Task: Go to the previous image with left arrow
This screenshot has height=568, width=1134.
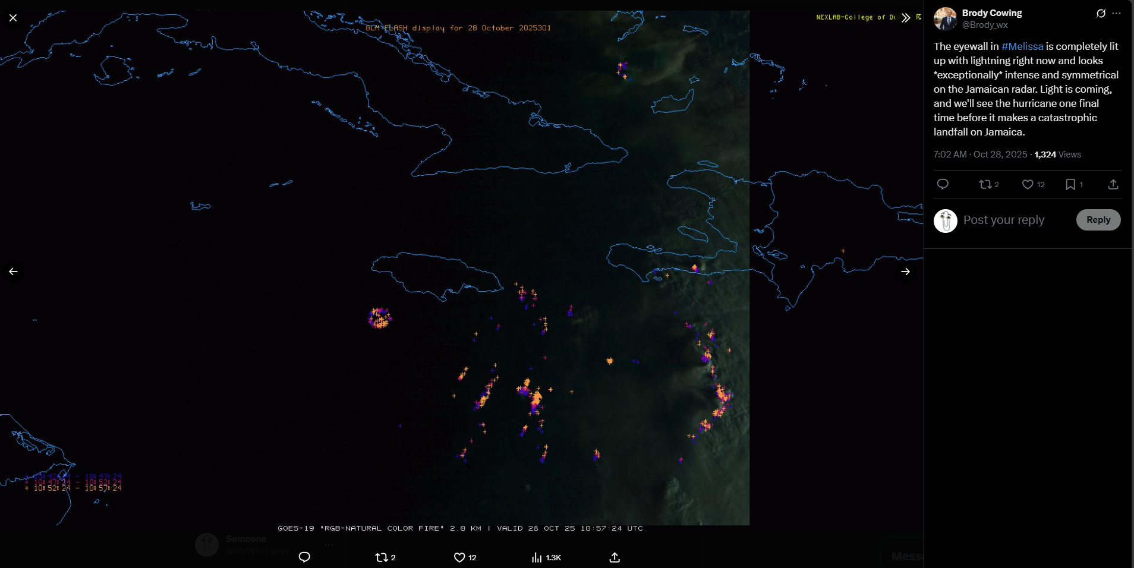Action: click(13, 272)
